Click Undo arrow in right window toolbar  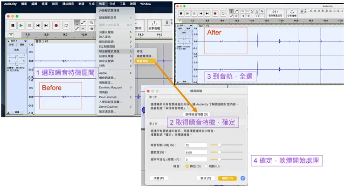257,16
